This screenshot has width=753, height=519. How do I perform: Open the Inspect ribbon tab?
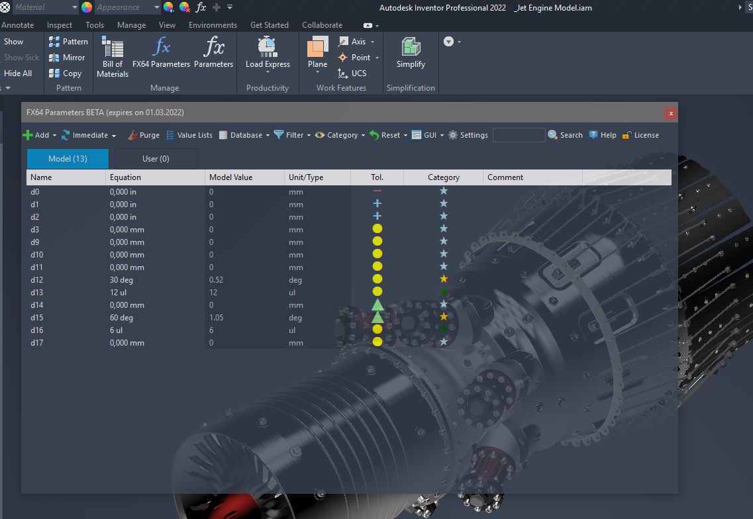60,25
